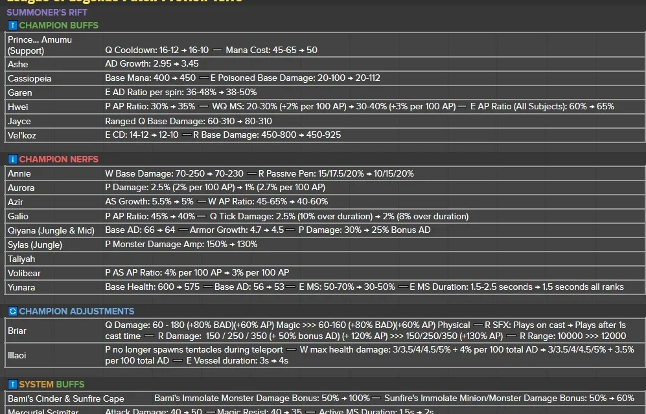Image resolution: width=646 pixels, height=414 pixels.
Task: Click the refresh icon beside CHAMPION ADJUSTMENTS
Action: [x=12, y=311]
